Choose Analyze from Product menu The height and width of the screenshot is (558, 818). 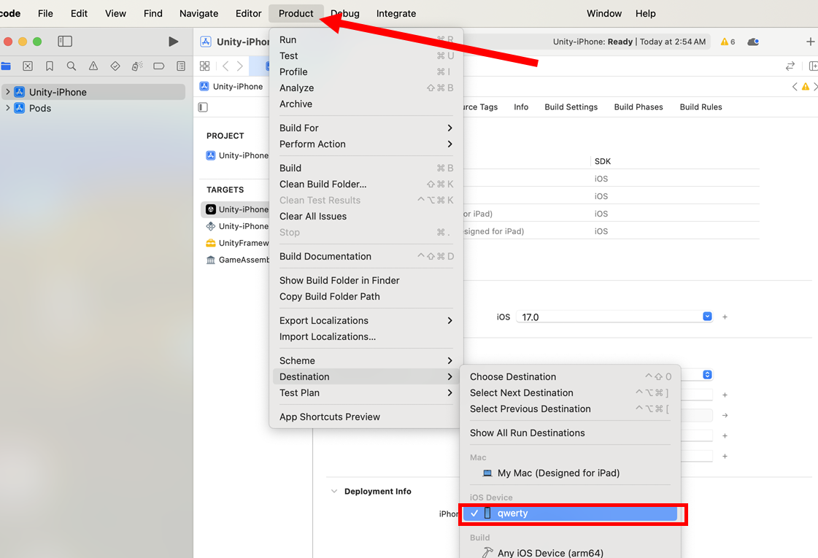coord(365,88)
